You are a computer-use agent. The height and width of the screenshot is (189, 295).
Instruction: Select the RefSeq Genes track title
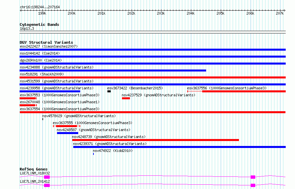click(33, 169)
